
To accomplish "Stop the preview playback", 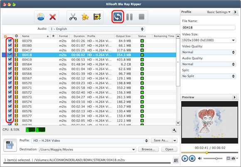I will pyautogui.click(x=192, y=158).
